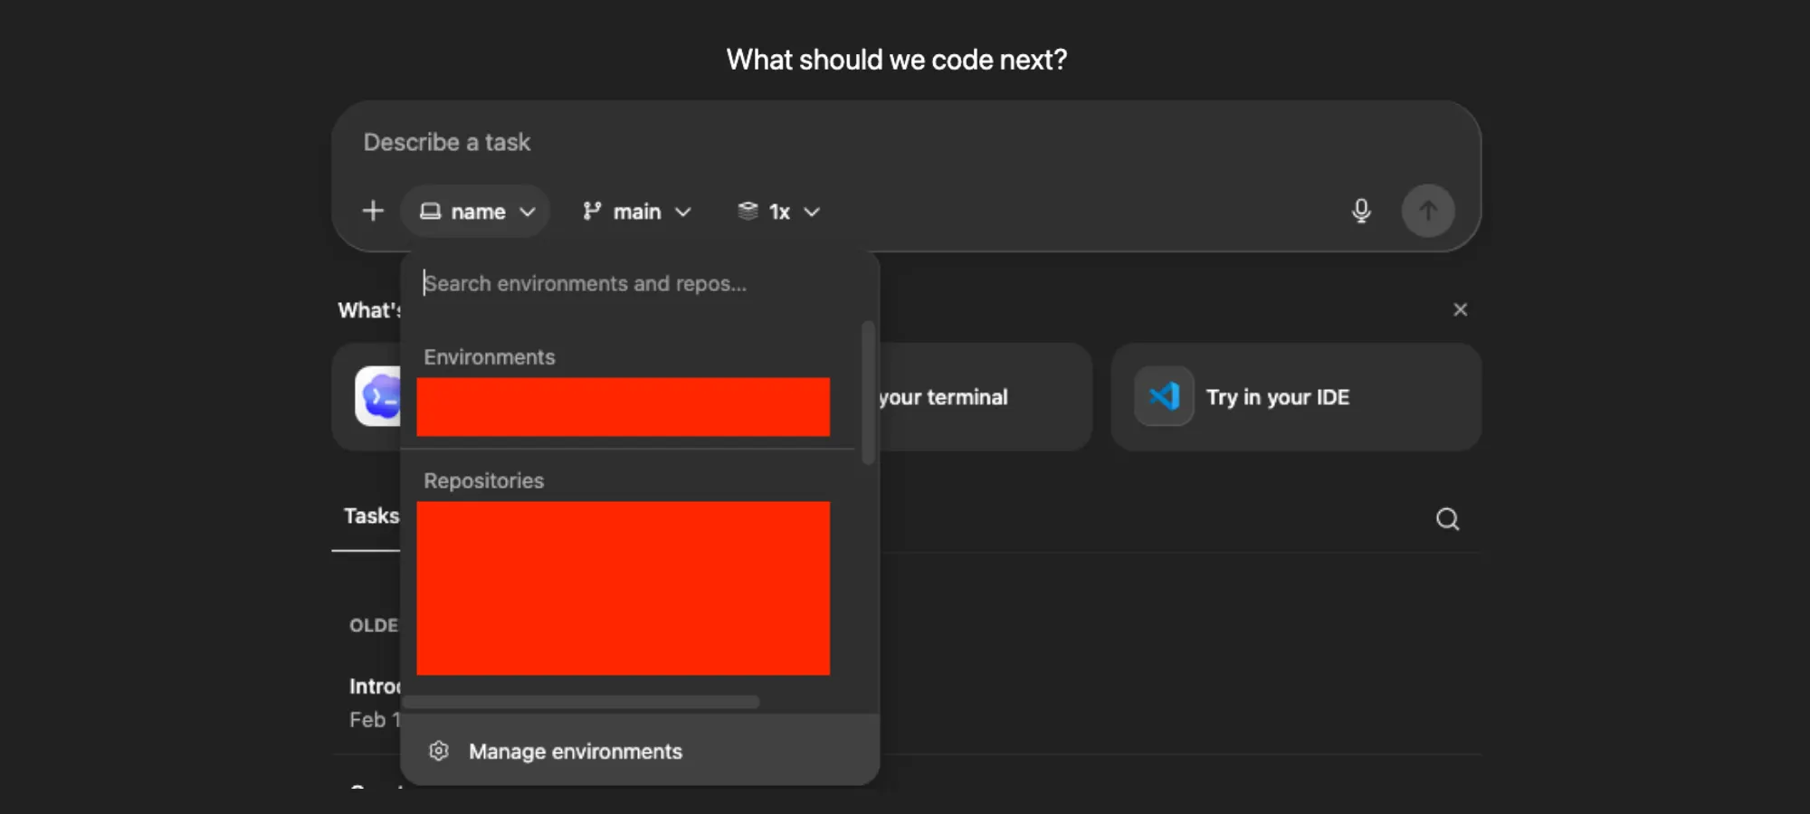Click the stacked layers icon
This screenshot has height=814, width=1810.
click(748, 211)
